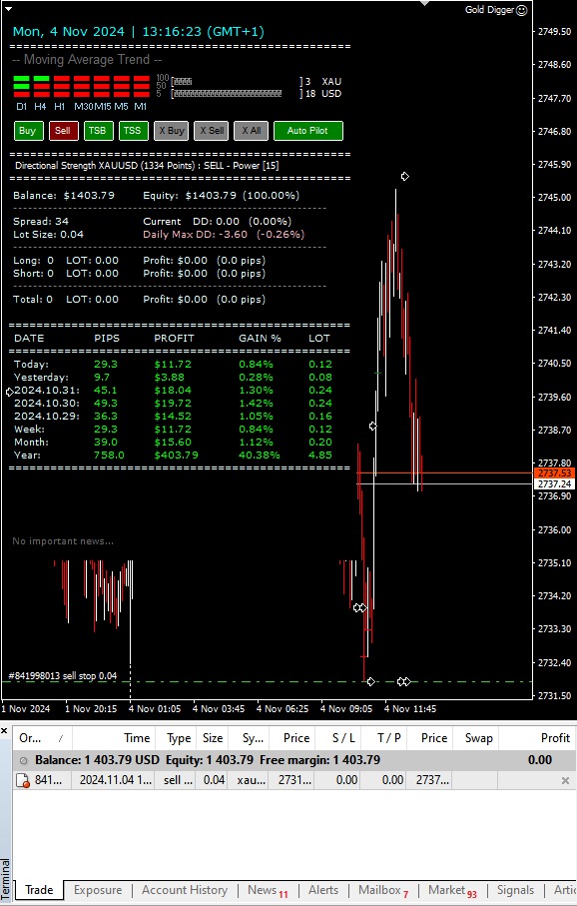Switch to the Trade tab
The image size is (577, 906).
39,890
